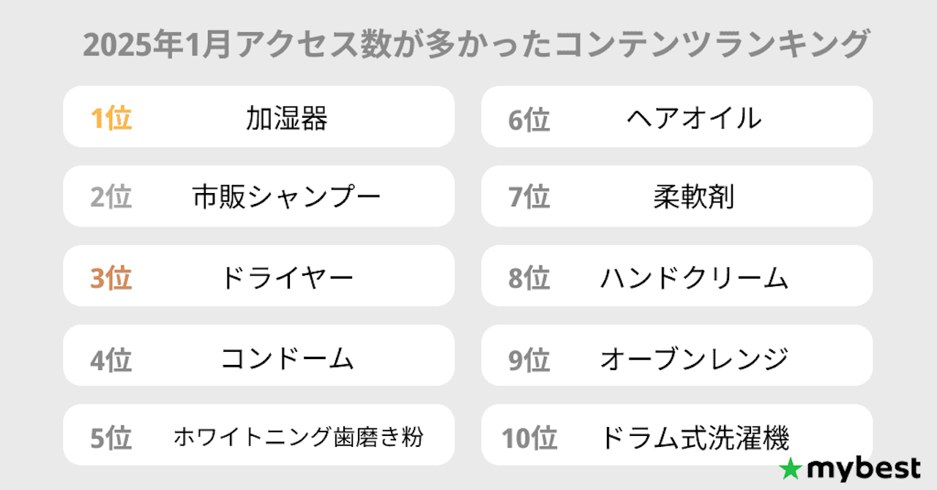Click the 加湿器 text label
The image size is (937, 490).
(287, 118)
